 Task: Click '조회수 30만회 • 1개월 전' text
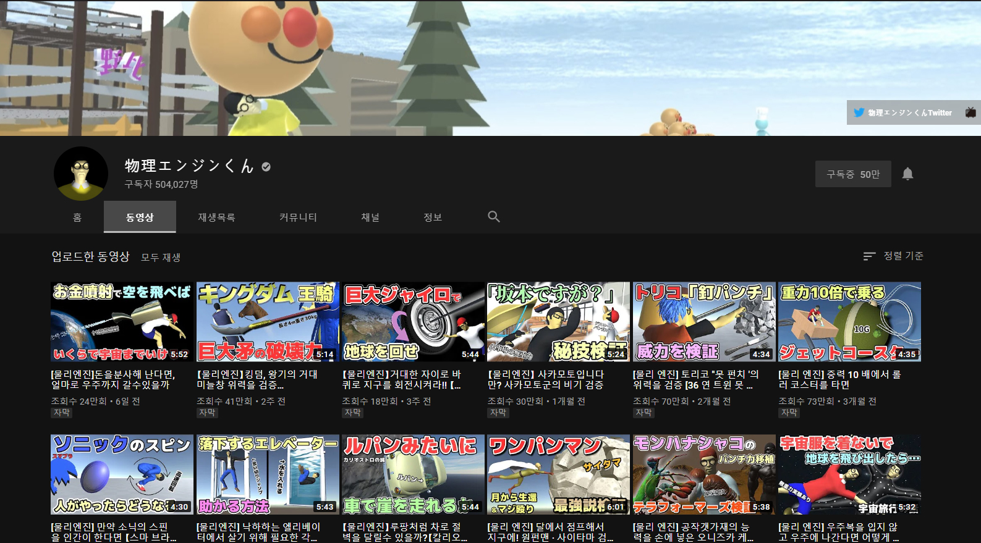(x=537, y=401)
